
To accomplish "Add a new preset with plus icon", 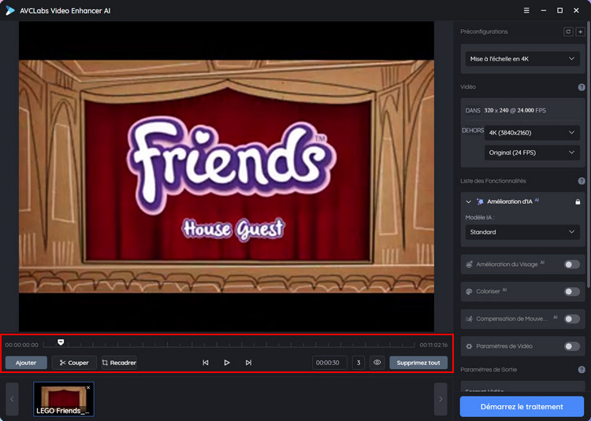I will [581, 31].
